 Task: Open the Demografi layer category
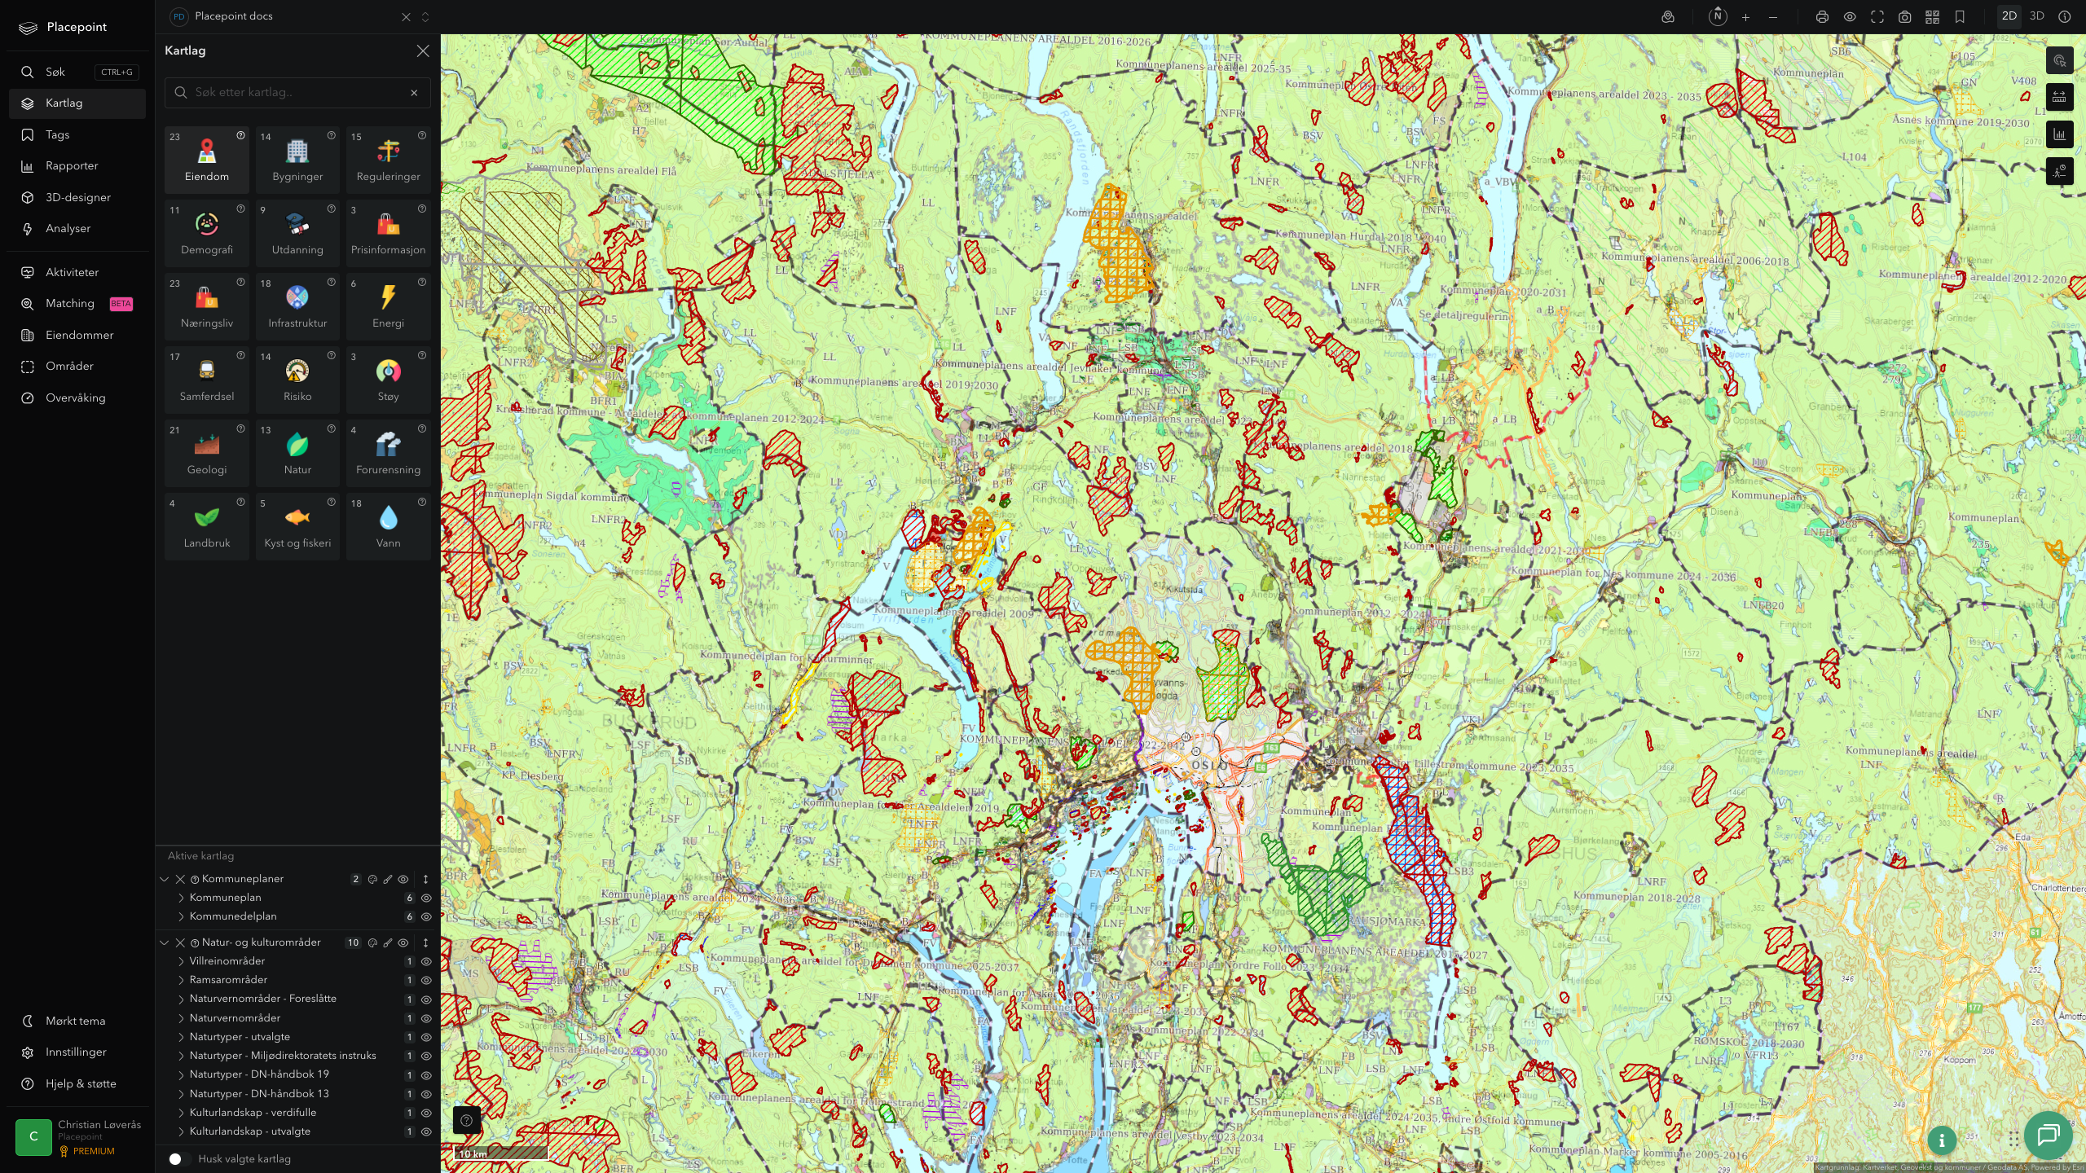(207, 233)
